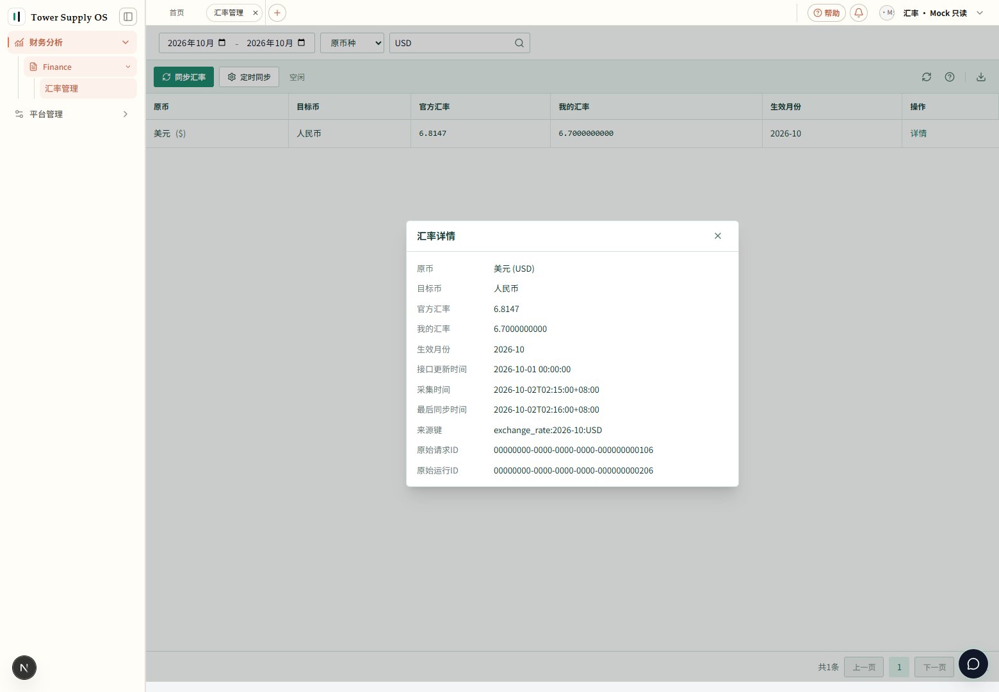Click the search magnifier icon
Viewport: 999px width, 692px height.
519,43
